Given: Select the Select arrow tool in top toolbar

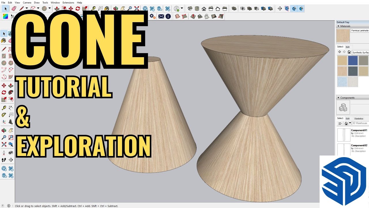Looking at the screenshot, I should [6, 9].
